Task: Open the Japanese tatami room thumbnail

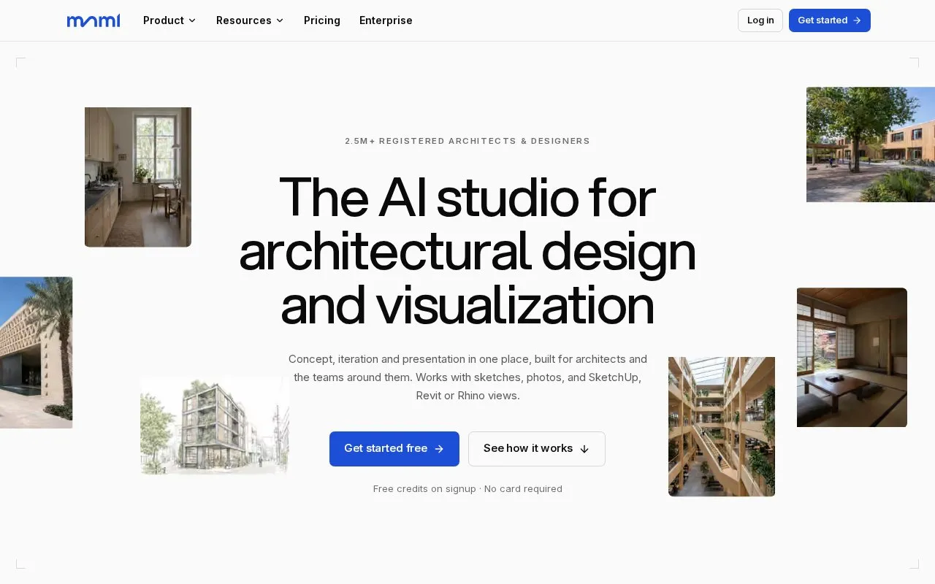Action: point(852,358)
